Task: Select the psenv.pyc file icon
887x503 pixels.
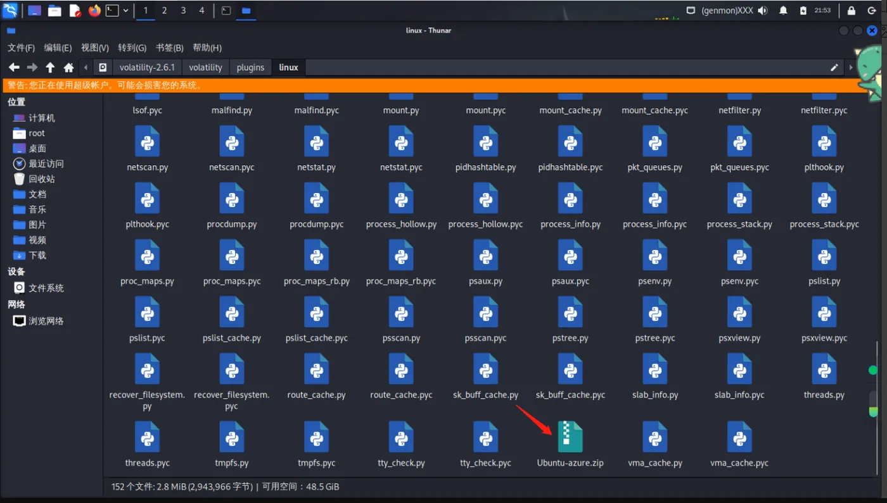Action: pos(739,255)
